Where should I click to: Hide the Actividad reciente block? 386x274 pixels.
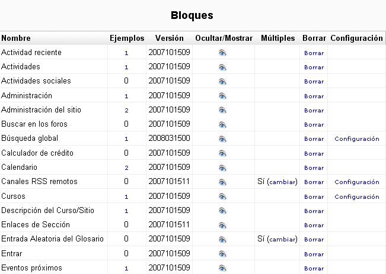(x=222, y=53)
